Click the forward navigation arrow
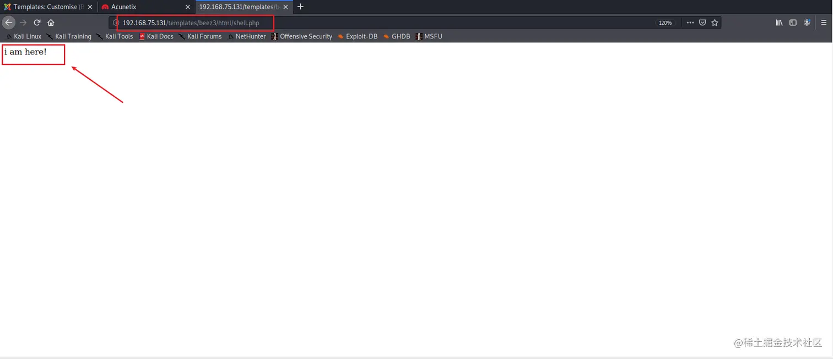 coord(23,23)
